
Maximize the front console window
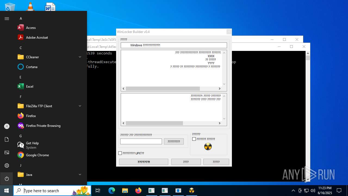click(x=291, y=47)
